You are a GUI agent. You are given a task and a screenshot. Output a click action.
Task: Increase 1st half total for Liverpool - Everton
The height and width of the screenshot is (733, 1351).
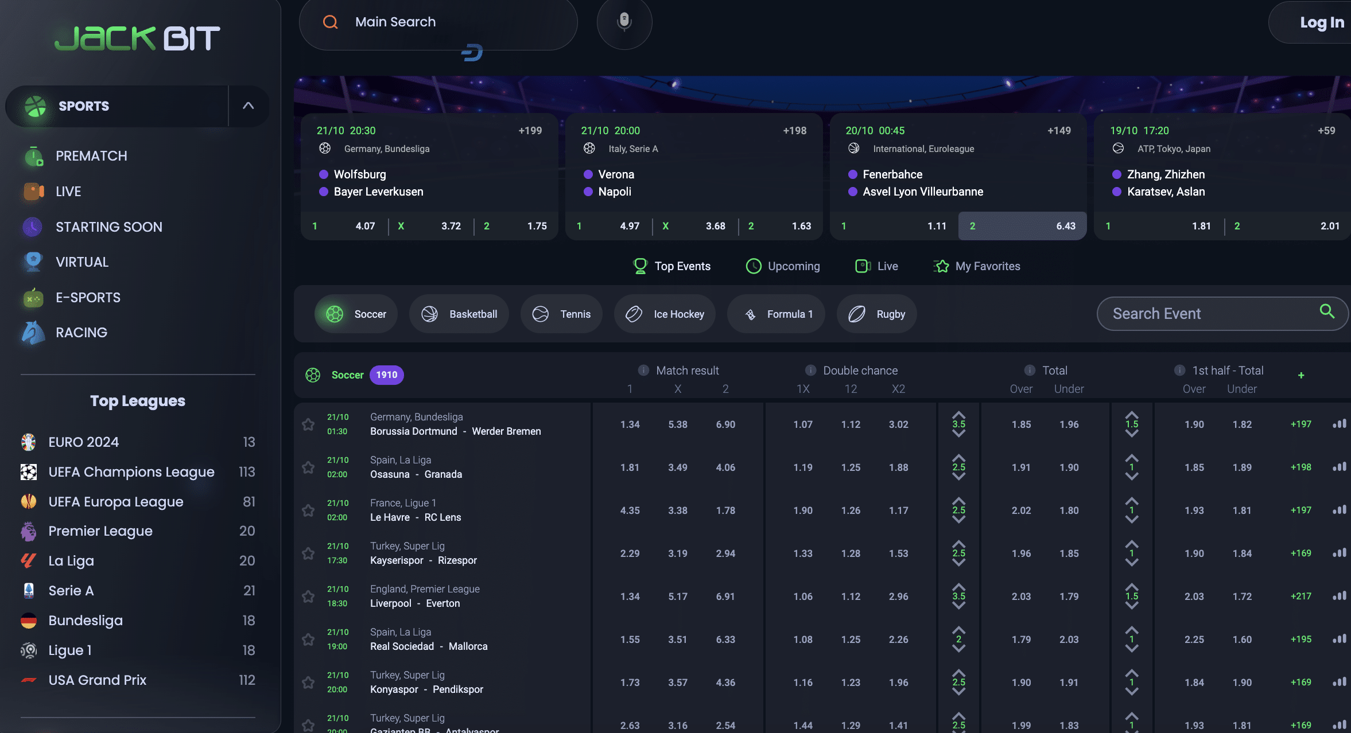1131,587
